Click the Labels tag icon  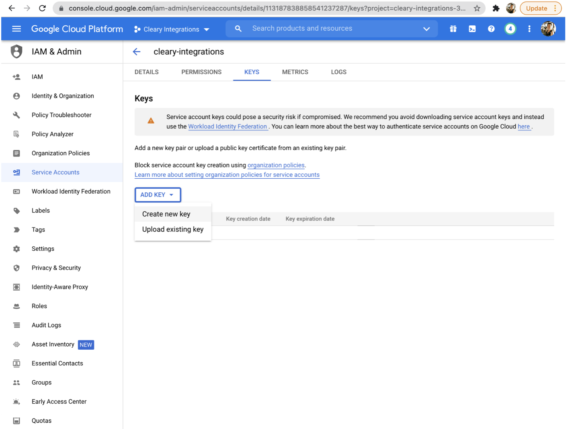16,210
